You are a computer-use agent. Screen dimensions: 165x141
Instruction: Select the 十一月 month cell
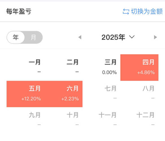[x=102, y=120]
